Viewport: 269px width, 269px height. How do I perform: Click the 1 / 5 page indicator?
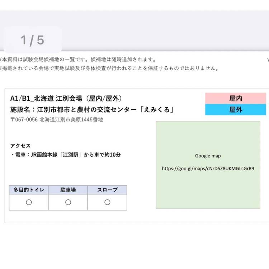[x=32, y=40]
